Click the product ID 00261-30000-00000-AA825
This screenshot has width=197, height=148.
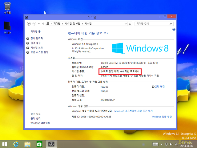pos(96,117)
